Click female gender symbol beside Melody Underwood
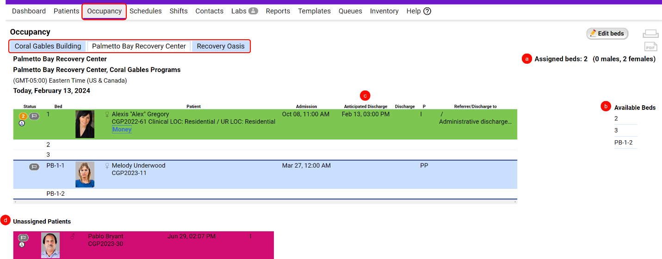The image size is (662, 259). point(107,166)
